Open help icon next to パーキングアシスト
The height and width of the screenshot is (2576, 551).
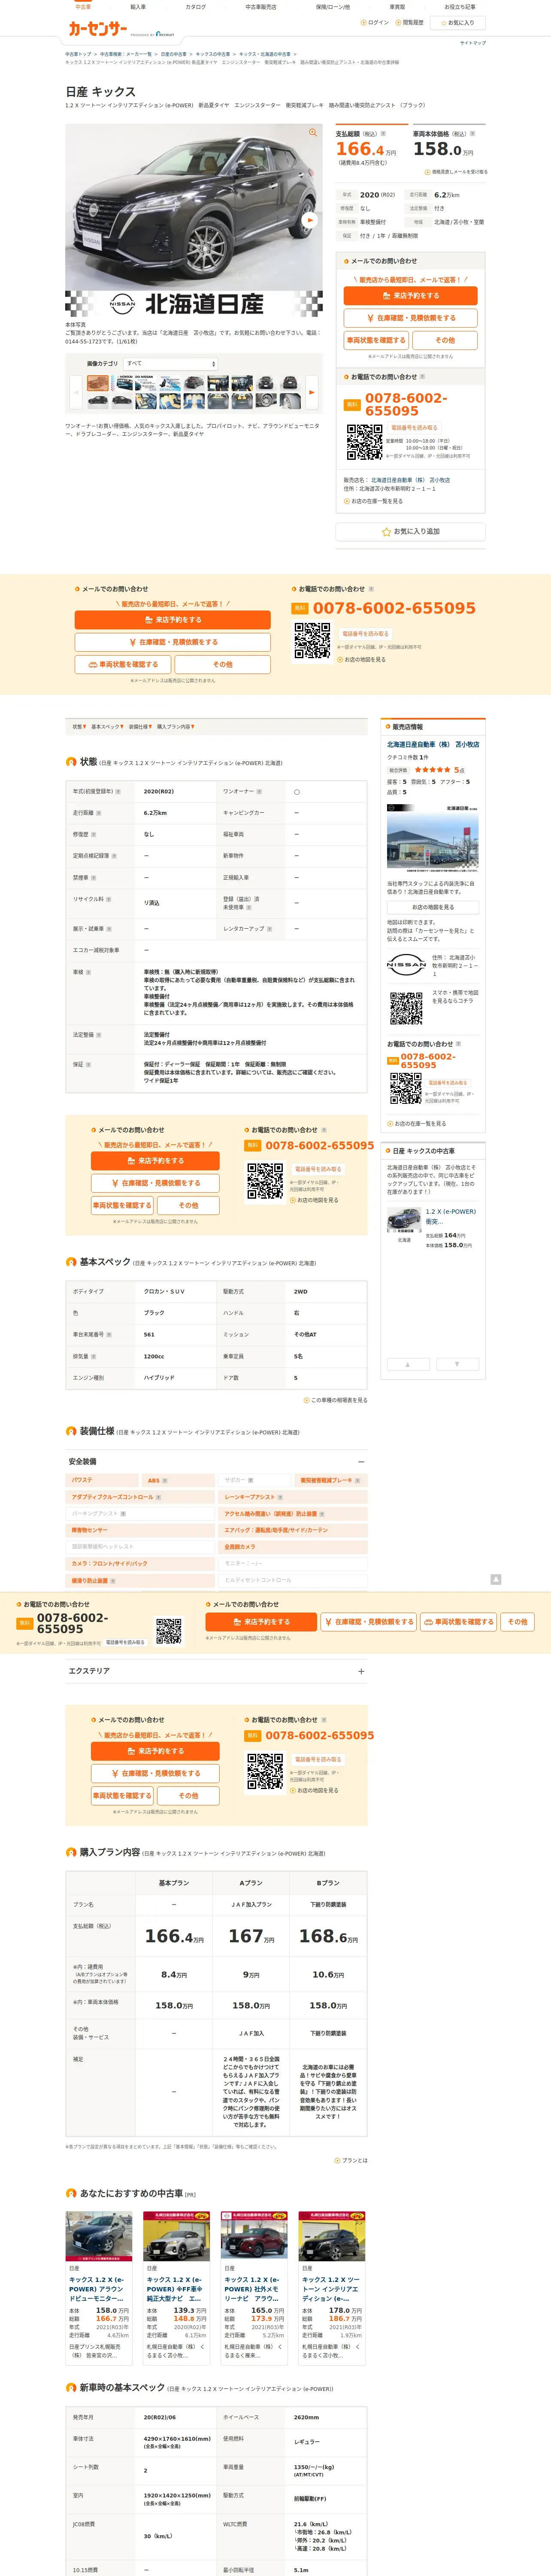[x=123, y=1514]
